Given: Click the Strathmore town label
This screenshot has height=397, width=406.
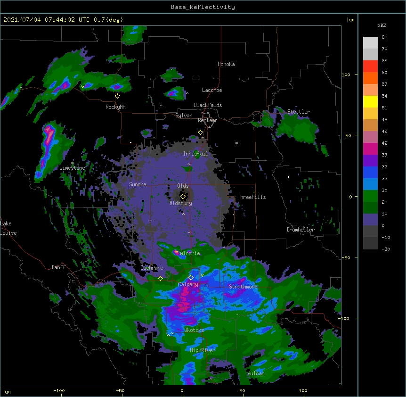Looking at the screenshot, I should tap(243, 287).
